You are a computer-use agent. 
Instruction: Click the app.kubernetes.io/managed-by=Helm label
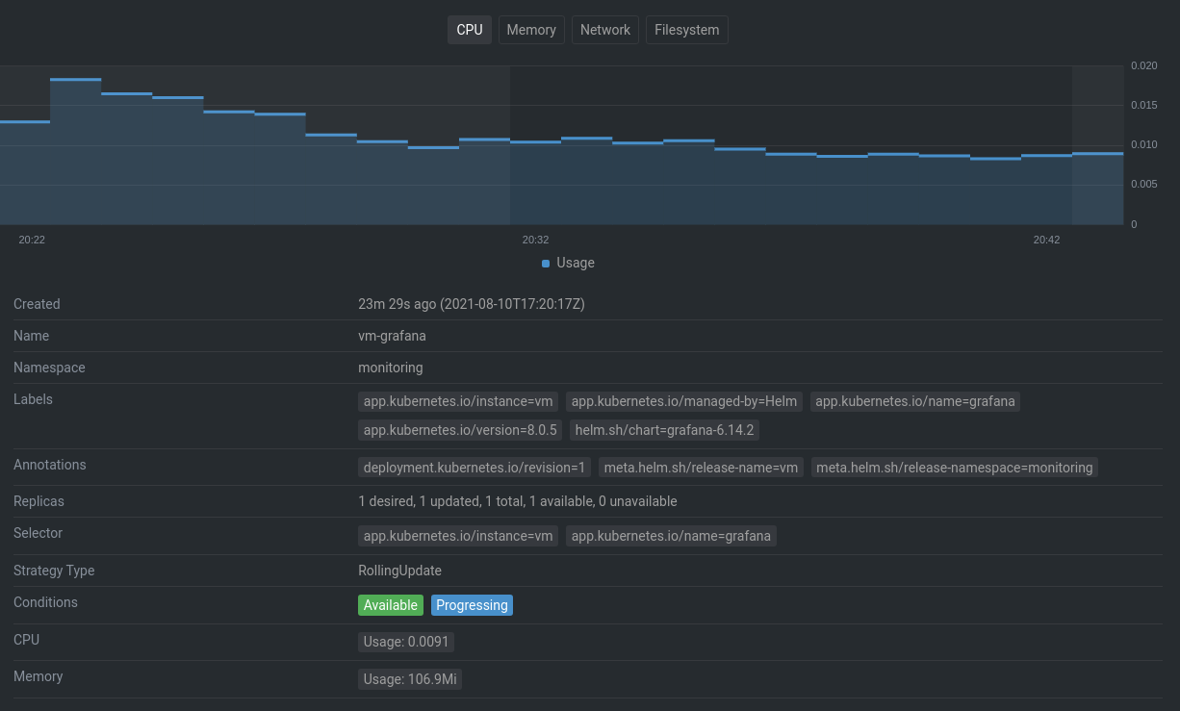(683, 401)
